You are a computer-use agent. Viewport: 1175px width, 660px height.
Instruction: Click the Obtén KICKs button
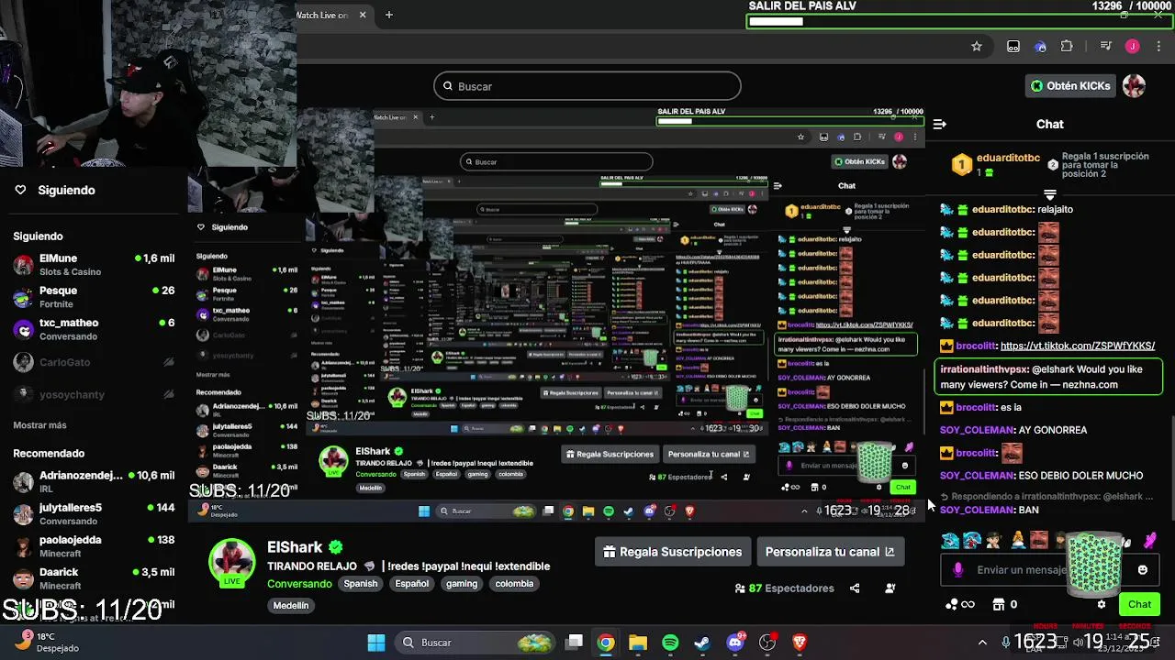click(x=1070, y=86)
